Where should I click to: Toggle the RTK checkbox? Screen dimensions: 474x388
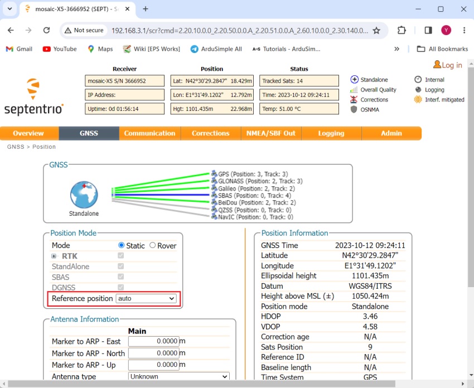(x=120, y=256)
